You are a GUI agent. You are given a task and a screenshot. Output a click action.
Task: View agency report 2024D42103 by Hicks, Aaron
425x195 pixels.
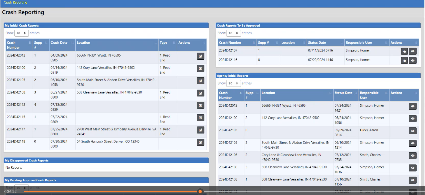412,131
